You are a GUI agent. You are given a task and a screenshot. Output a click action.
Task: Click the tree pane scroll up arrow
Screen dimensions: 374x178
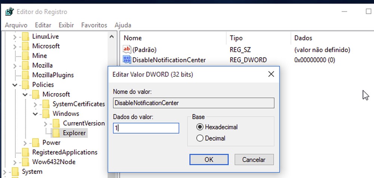(x=111, y=36)
